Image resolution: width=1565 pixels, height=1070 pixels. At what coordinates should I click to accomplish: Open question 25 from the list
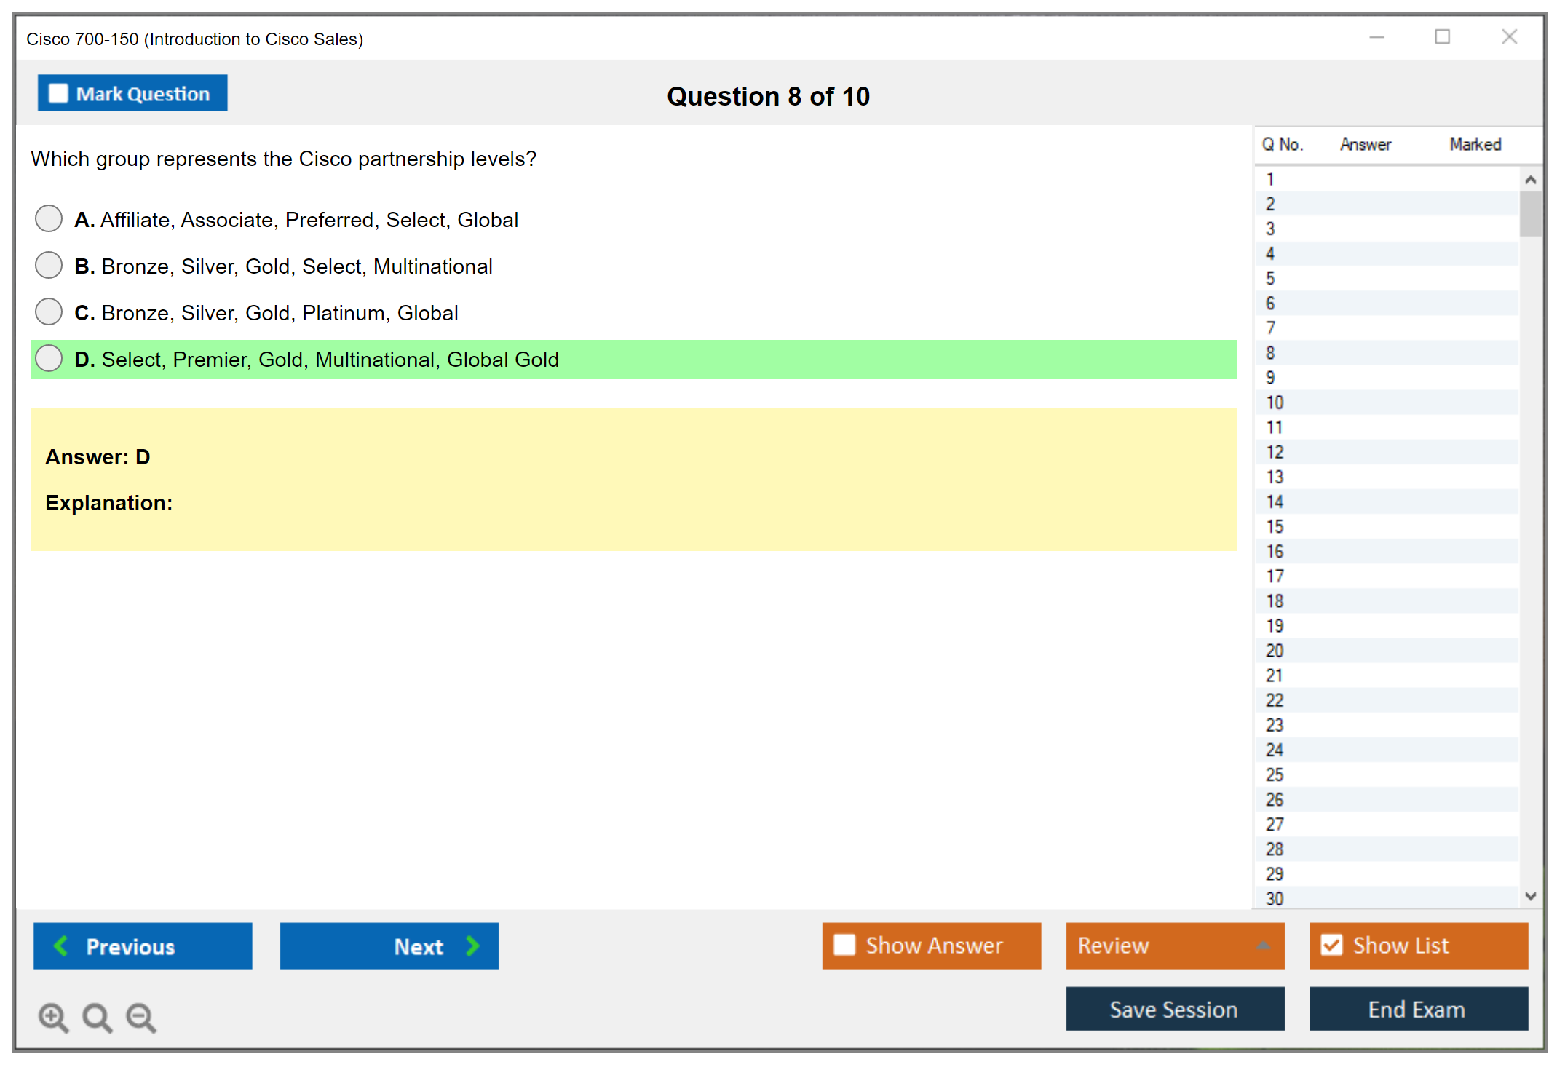tap(1275, 774)
